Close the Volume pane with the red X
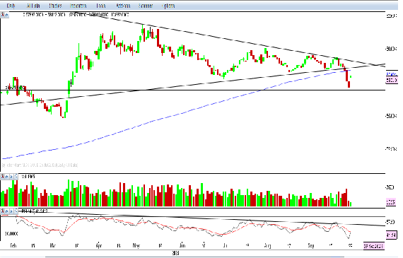Screen dimensions: 403x258 tap(2, 177)
